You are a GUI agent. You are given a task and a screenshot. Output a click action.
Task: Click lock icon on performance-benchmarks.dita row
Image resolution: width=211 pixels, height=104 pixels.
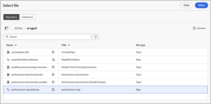tap(53, 74)
